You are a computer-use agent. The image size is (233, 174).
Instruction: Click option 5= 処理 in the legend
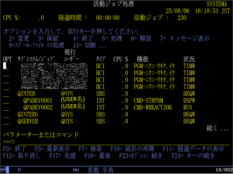112,39
